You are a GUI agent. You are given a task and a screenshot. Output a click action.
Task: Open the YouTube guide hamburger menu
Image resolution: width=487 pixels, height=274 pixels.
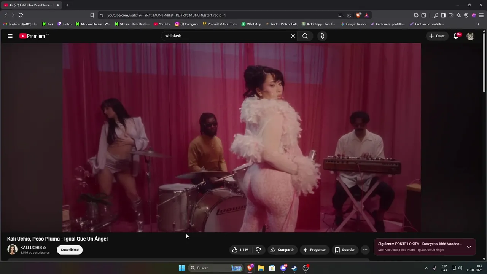pos(10,36)
